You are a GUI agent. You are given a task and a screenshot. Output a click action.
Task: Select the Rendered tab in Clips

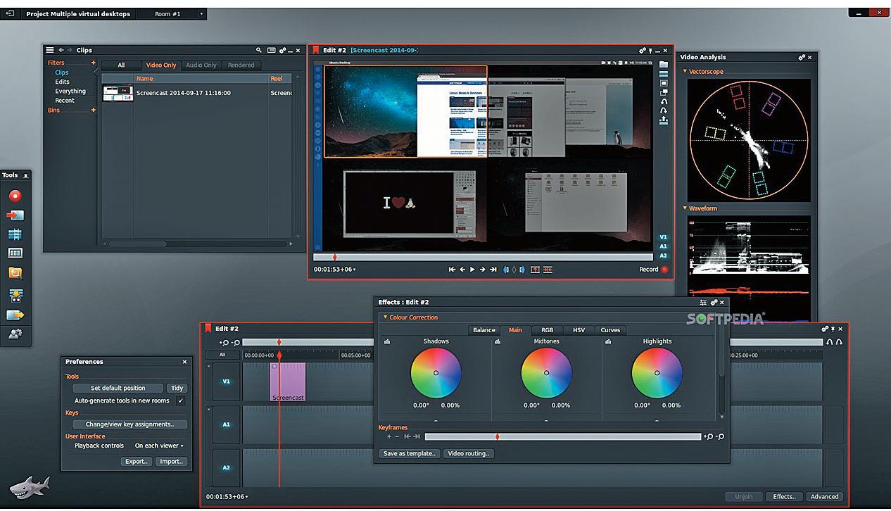click(241, 65)
